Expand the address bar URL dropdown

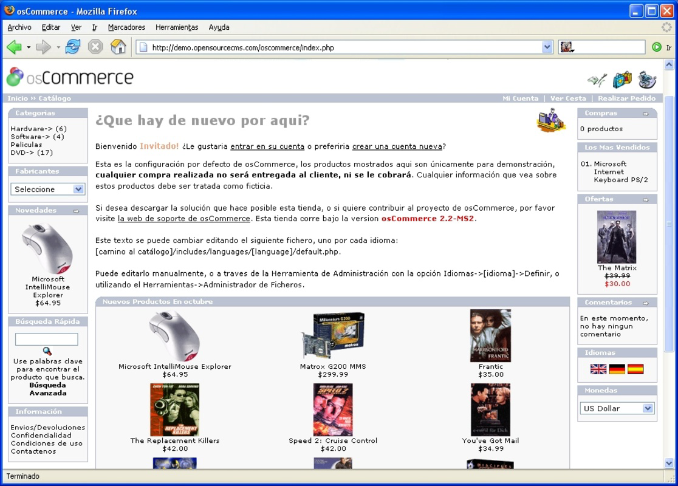(x=547, y=47)
